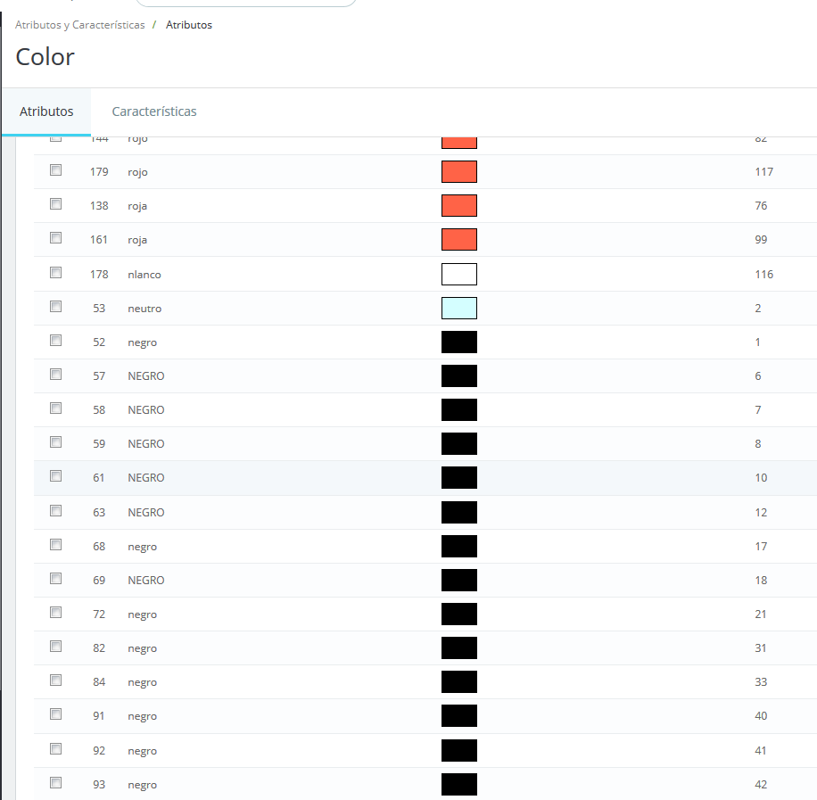Check the box for row 53 neutro
This screenshot has height=800, width=817.
pos(56,307)
